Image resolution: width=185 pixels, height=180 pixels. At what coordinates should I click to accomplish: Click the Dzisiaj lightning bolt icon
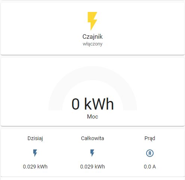35,153
